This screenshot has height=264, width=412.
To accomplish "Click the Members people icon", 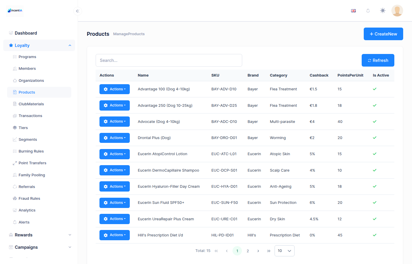I will pos(15,69).
